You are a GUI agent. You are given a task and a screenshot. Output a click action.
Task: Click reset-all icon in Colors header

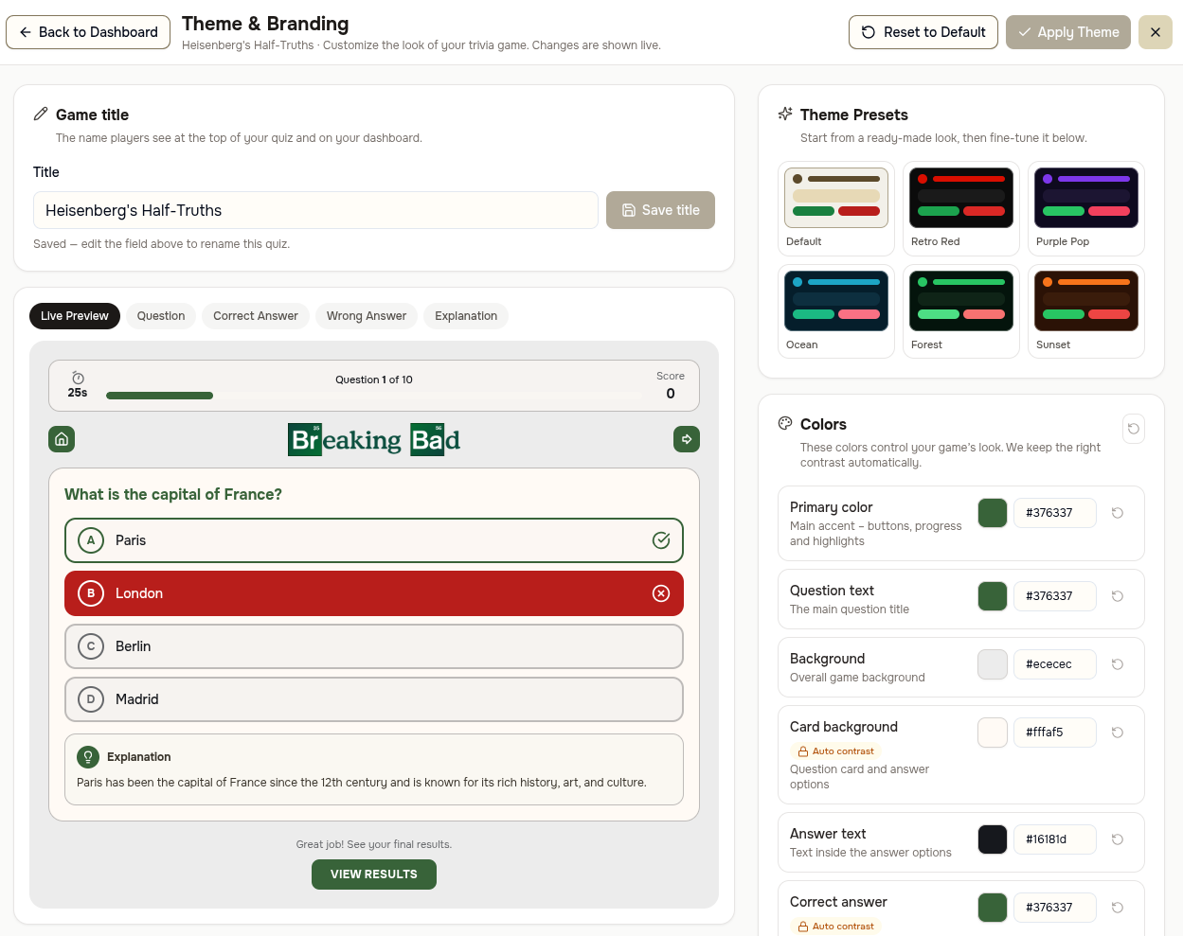(x=1133, y=429)
